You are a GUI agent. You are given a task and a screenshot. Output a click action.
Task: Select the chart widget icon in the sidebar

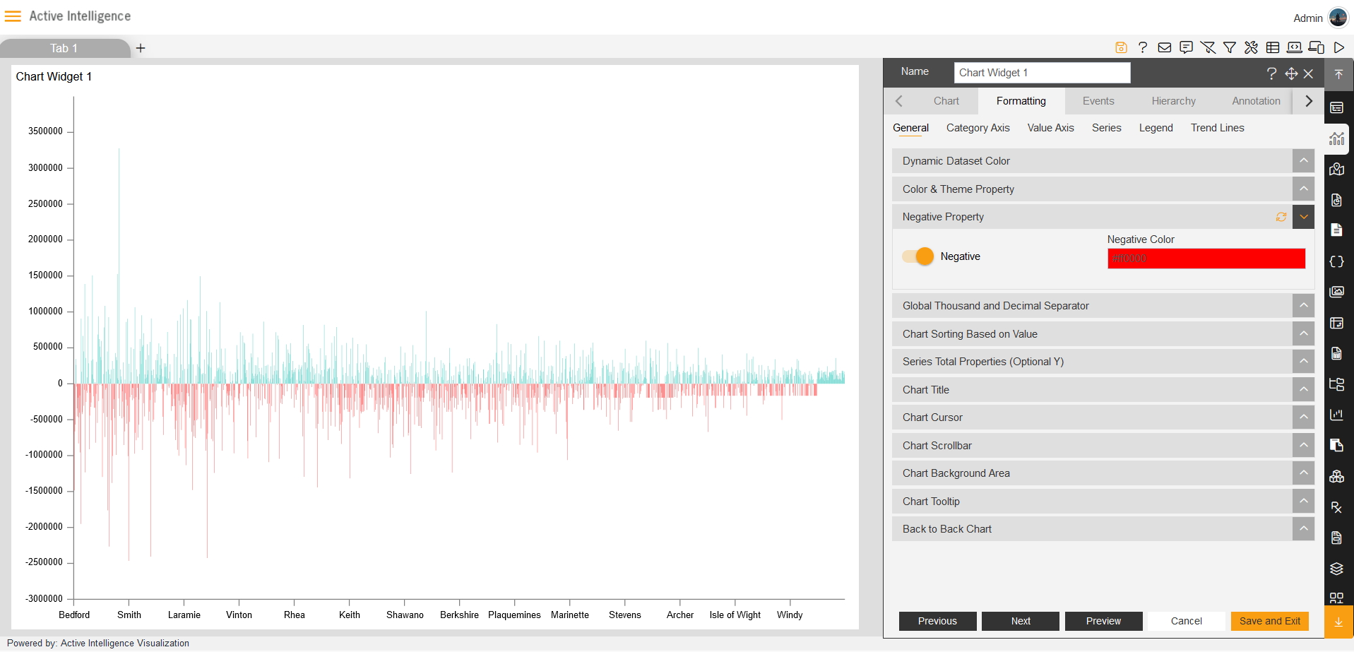[1337, 138]
